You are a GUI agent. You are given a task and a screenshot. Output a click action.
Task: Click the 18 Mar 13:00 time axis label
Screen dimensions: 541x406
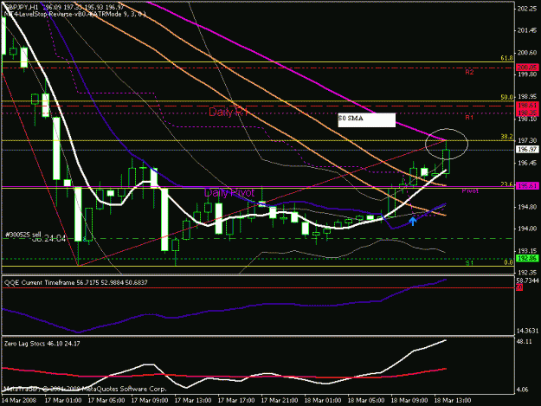coord(453,401)
